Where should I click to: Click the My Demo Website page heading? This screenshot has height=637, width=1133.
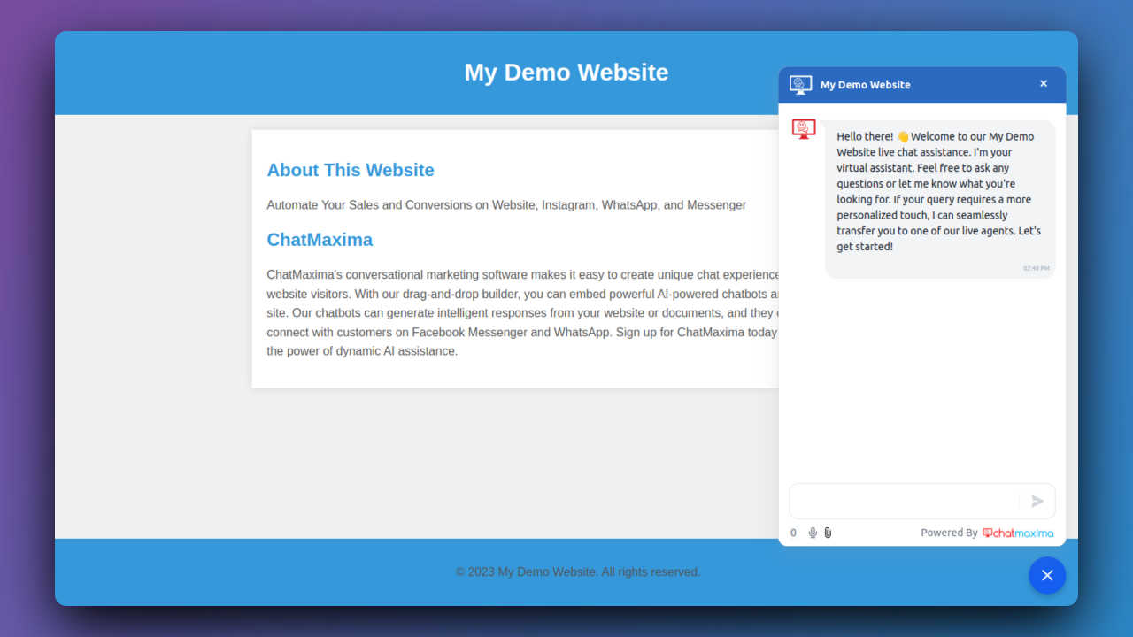click(x=566, y=72)
